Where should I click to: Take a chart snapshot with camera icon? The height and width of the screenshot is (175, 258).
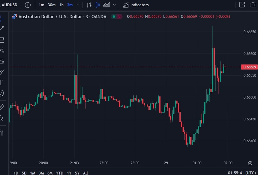(x=253, y=5)
